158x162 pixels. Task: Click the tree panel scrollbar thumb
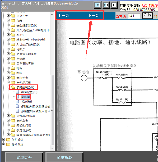(x=52, y=110)
